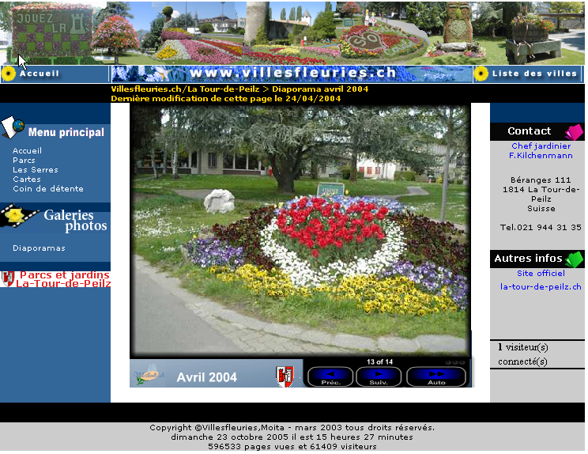Viewport: 588px width, 454px height.
Task: Open Coin de détente menu item
Action: point(48,188)
